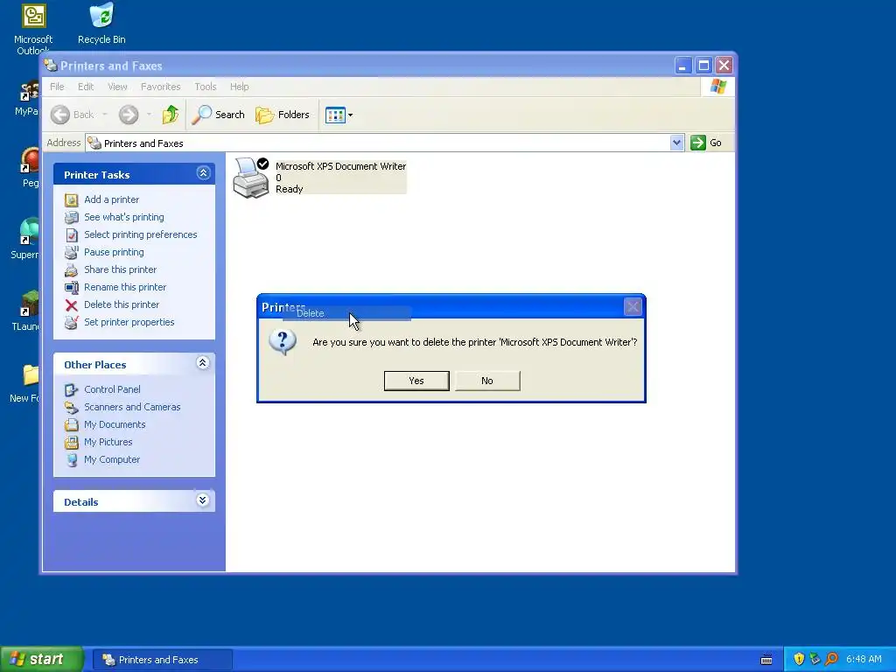Viewport: 896px width, 672px height.
Task: Click the magnifier tray icon
Action: [x=832, y=660]
